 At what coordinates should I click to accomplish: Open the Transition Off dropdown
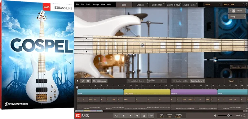pyautogui.click(x=155, y=81)
